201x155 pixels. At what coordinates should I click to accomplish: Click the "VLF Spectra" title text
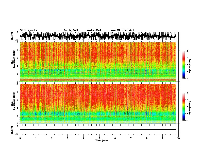29,30
